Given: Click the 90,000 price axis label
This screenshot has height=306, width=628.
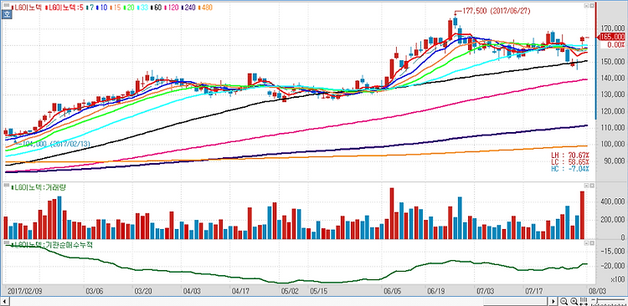Looking at the screenshot, I should coord(615,161).
